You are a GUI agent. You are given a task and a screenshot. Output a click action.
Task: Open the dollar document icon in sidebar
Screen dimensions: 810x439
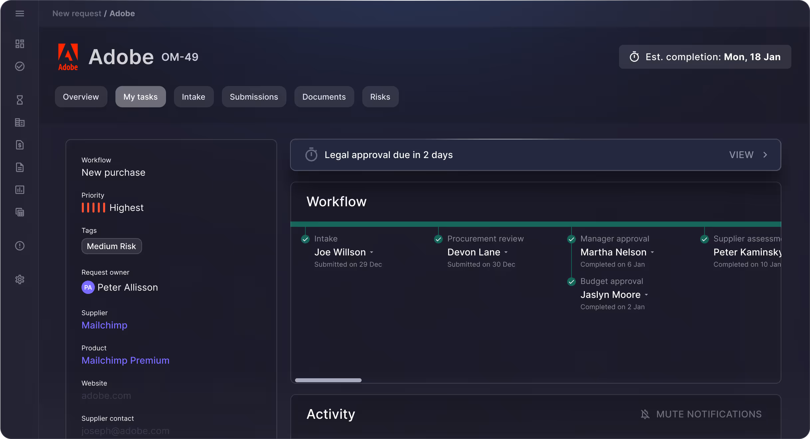[20, 145]
